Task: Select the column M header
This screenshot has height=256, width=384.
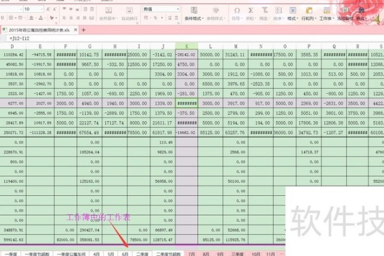Action: (x=236, y=46)
